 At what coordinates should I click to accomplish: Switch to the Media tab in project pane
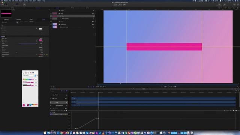coord(72,8)
